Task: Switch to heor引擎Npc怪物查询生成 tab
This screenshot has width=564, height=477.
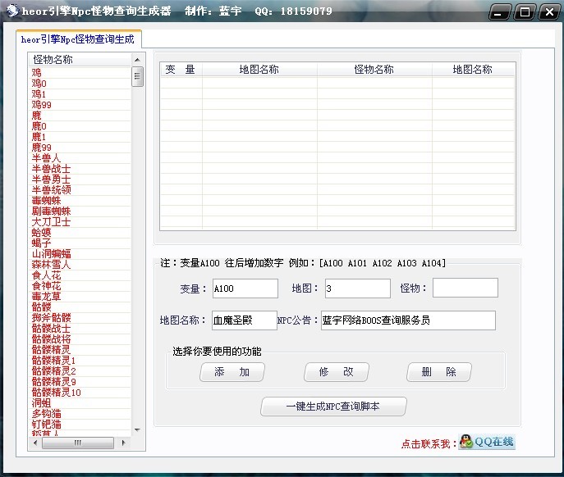Action: pos(78,39)
